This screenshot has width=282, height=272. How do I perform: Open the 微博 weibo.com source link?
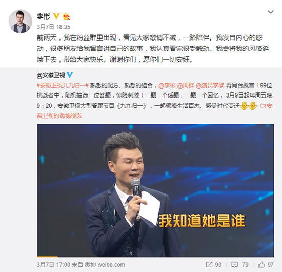tap(105, 265)
